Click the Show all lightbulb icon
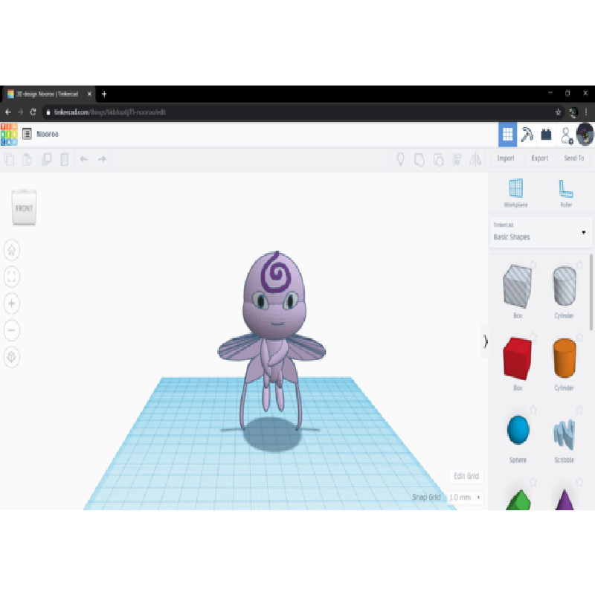Image resolution: width=595 pixels, height=595 pixels. (x=400, y=159)
